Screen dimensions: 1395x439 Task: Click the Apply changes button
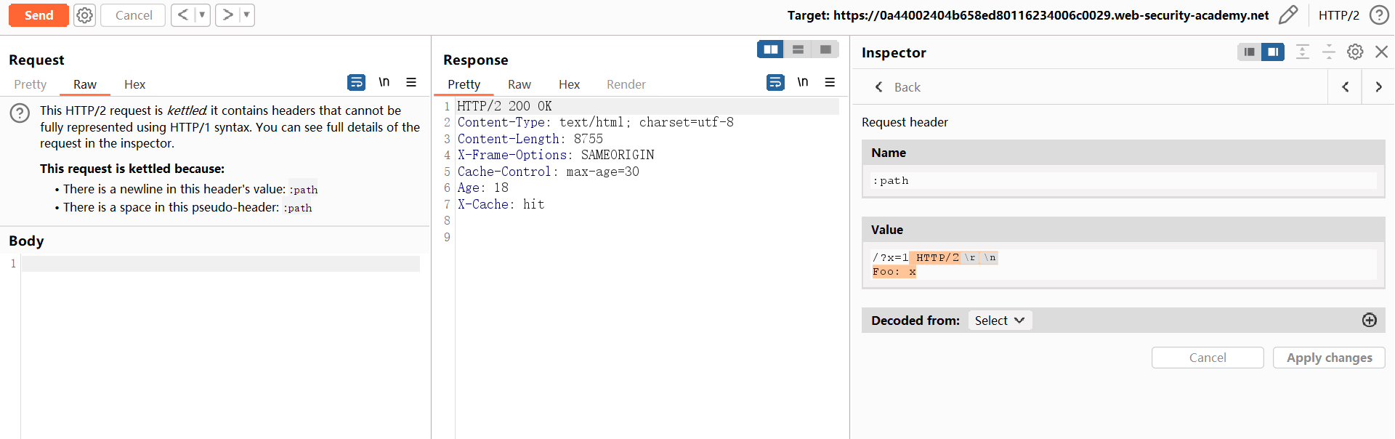1329,358
